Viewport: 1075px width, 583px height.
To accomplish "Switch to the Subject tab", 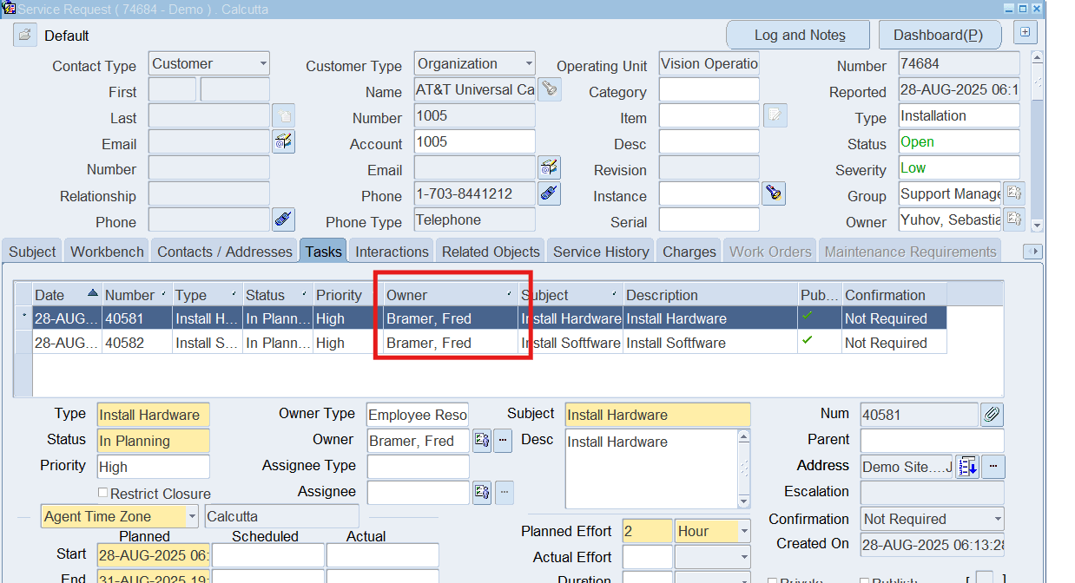I will 32,252.
